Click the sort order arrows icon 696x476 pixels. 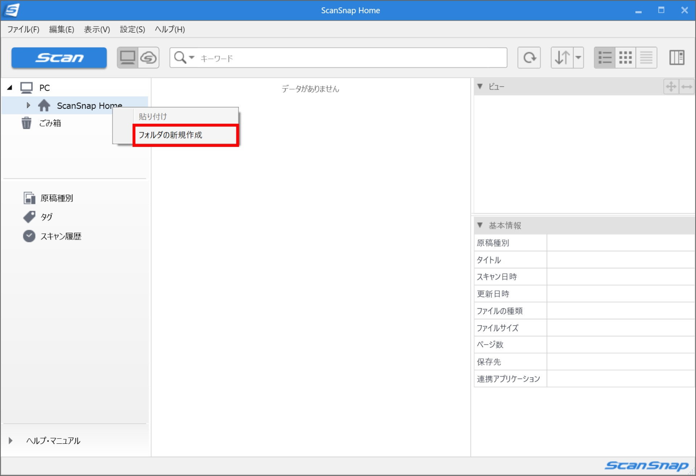pyautogui.click(x=562, y=58)
